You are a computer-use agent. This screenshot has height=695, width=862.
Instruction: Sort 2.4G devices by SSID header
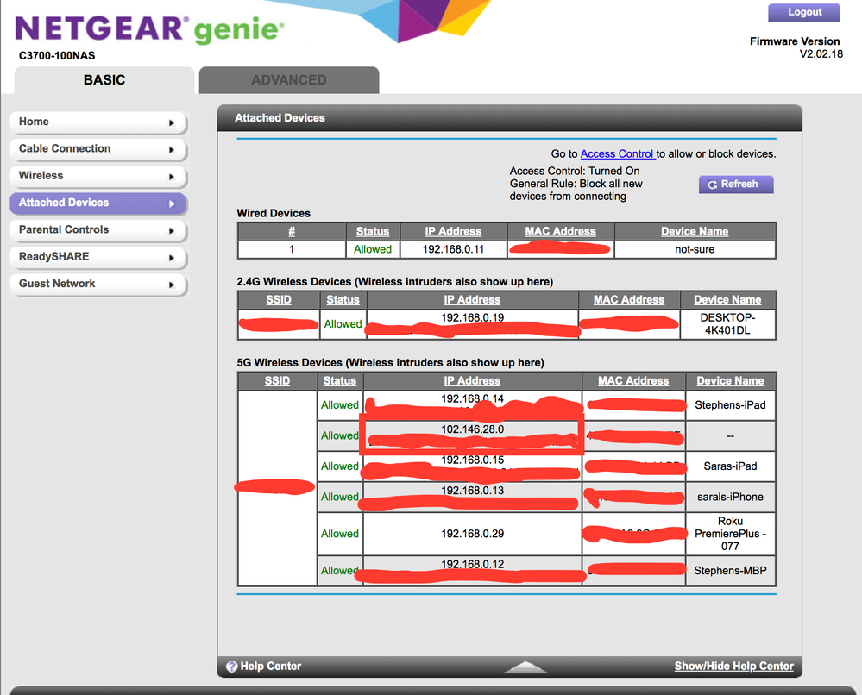[279, 299]
